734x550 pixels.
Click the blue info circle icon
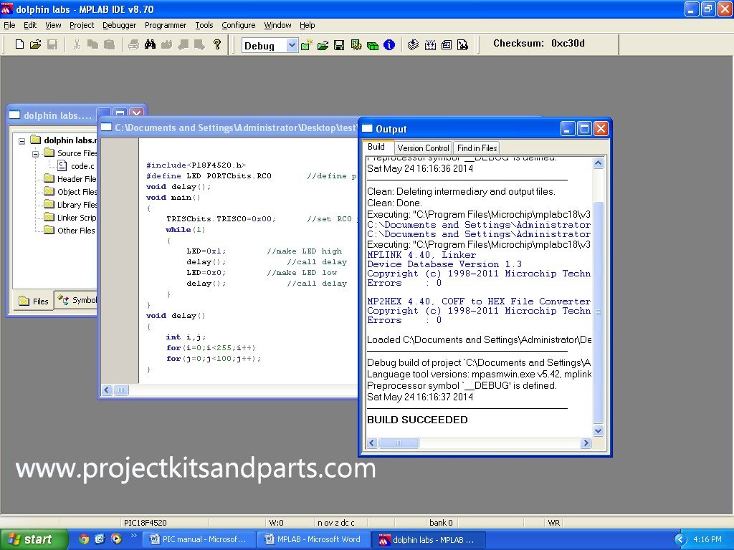point(389,45)
